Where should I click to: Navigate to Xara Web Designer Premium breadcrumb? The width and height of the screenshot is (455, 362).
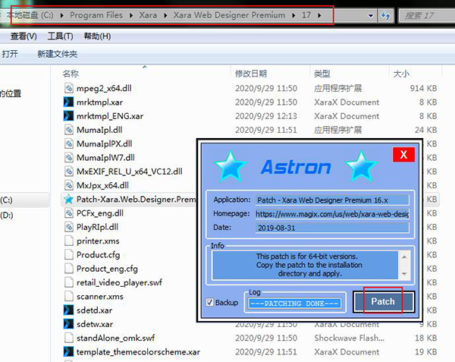229,15
